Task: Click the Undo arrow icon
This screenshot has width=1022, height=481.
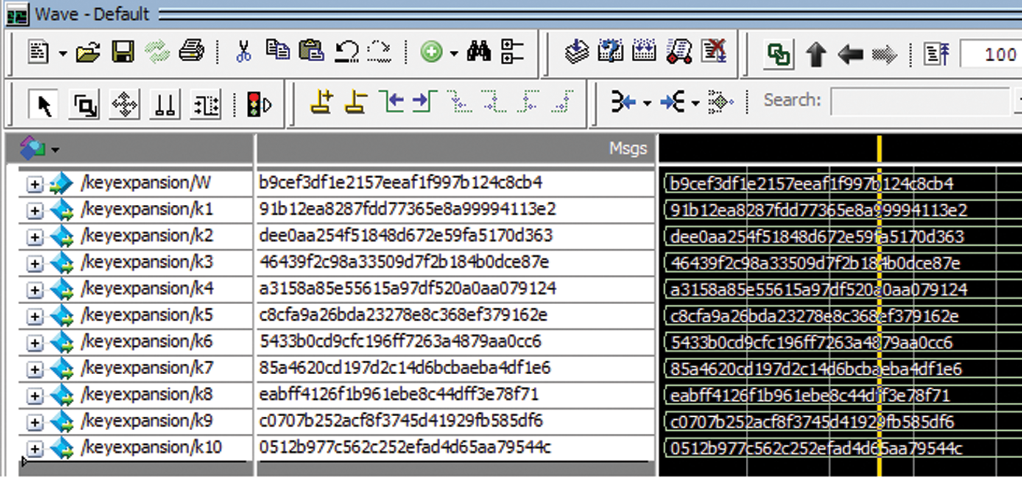Action: point(346,52)
